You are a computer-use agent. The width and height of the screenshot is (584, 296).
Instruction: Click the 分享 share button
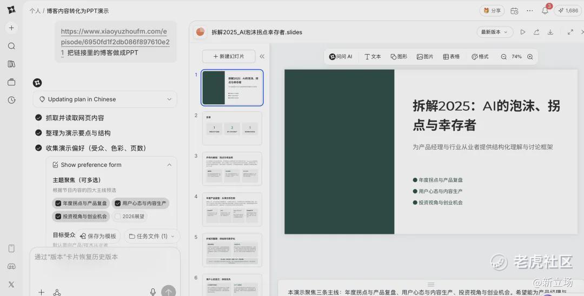pos(492,11)
